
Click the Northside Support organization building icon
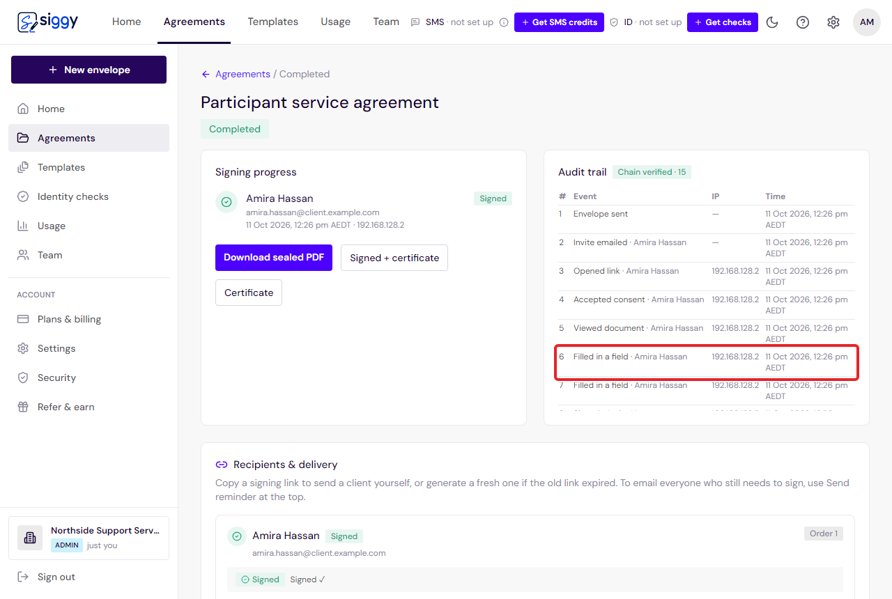pyautogui.click(x=30, y=538)
